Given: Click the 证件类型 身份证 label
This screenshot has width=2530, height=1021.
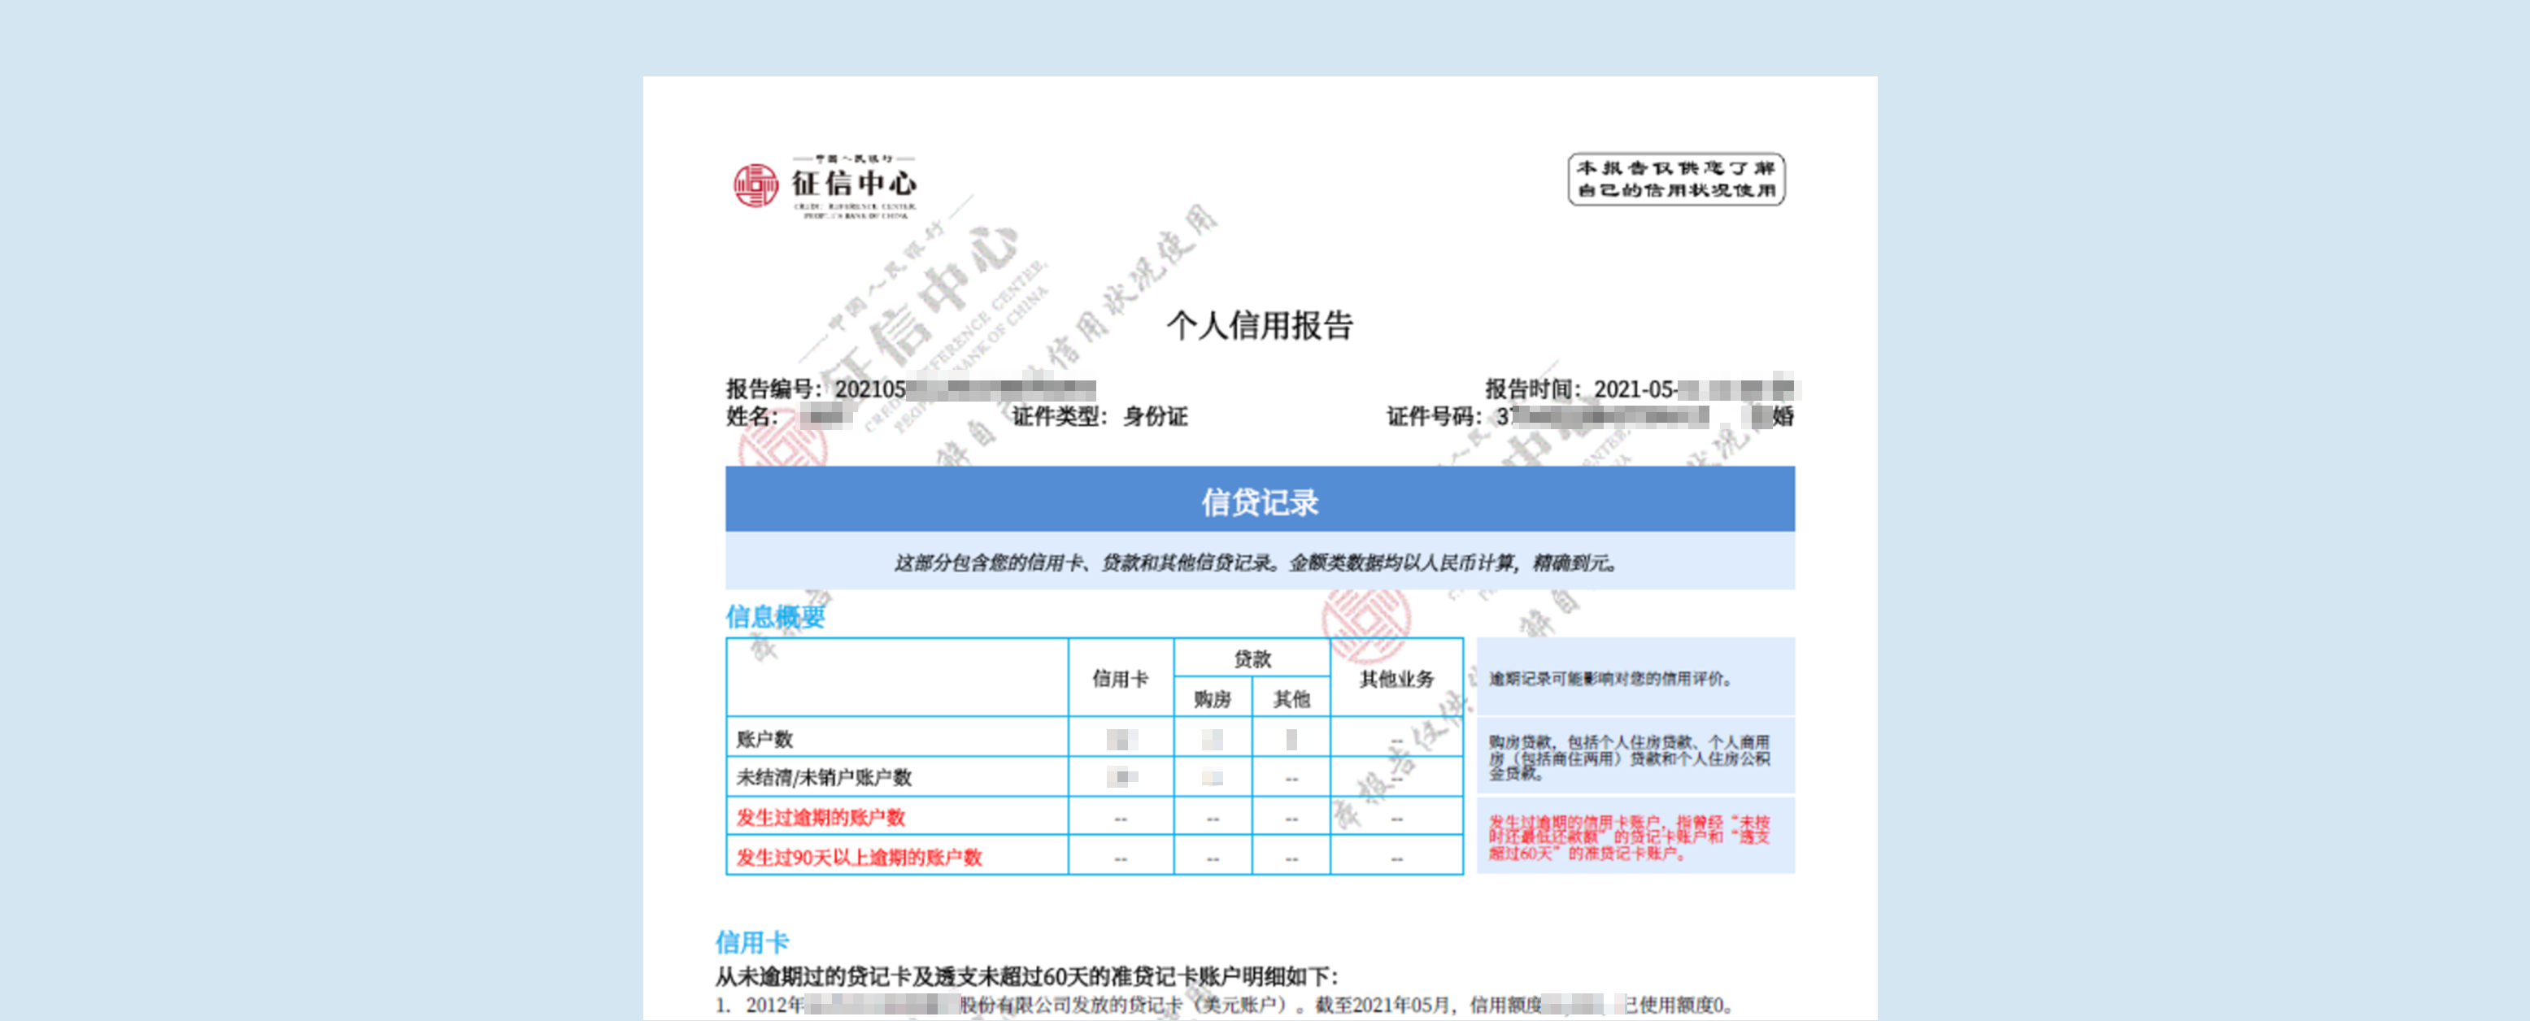Looking at the screenshot, I should (1100, 417).
